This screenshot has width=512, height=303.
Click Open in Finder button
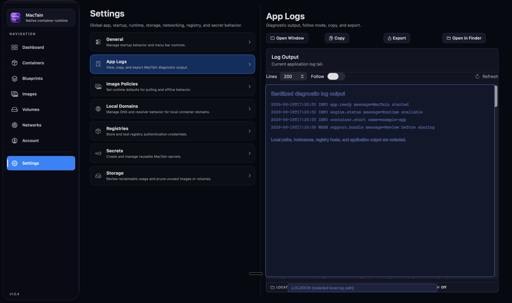point(464,38)
